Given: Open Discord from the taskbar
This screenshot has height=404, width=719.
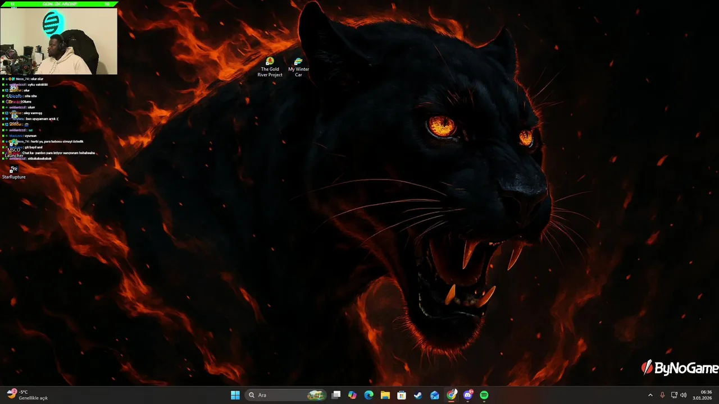Looking at the screenshot, I should tap(468, 395).
